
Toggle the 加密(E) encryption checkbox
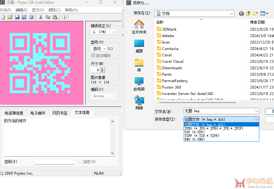[80, 162]
